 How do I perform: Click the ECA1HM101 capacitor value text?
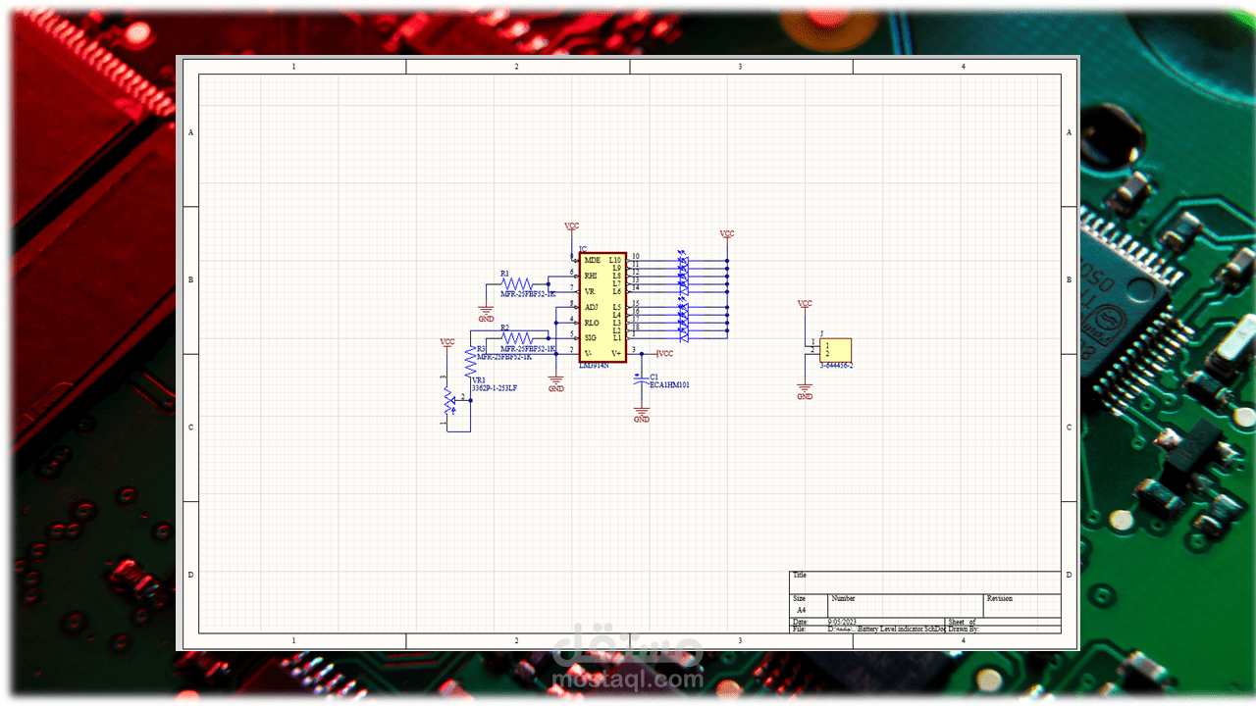(669, 385)
